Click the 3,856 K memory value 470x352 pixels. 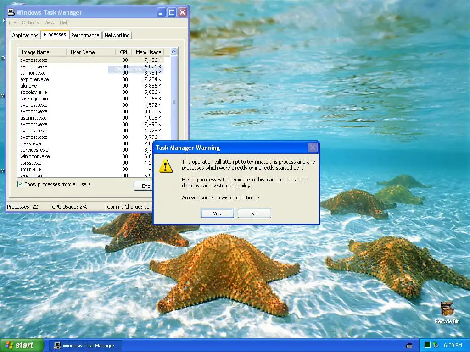tap(152, 86)
